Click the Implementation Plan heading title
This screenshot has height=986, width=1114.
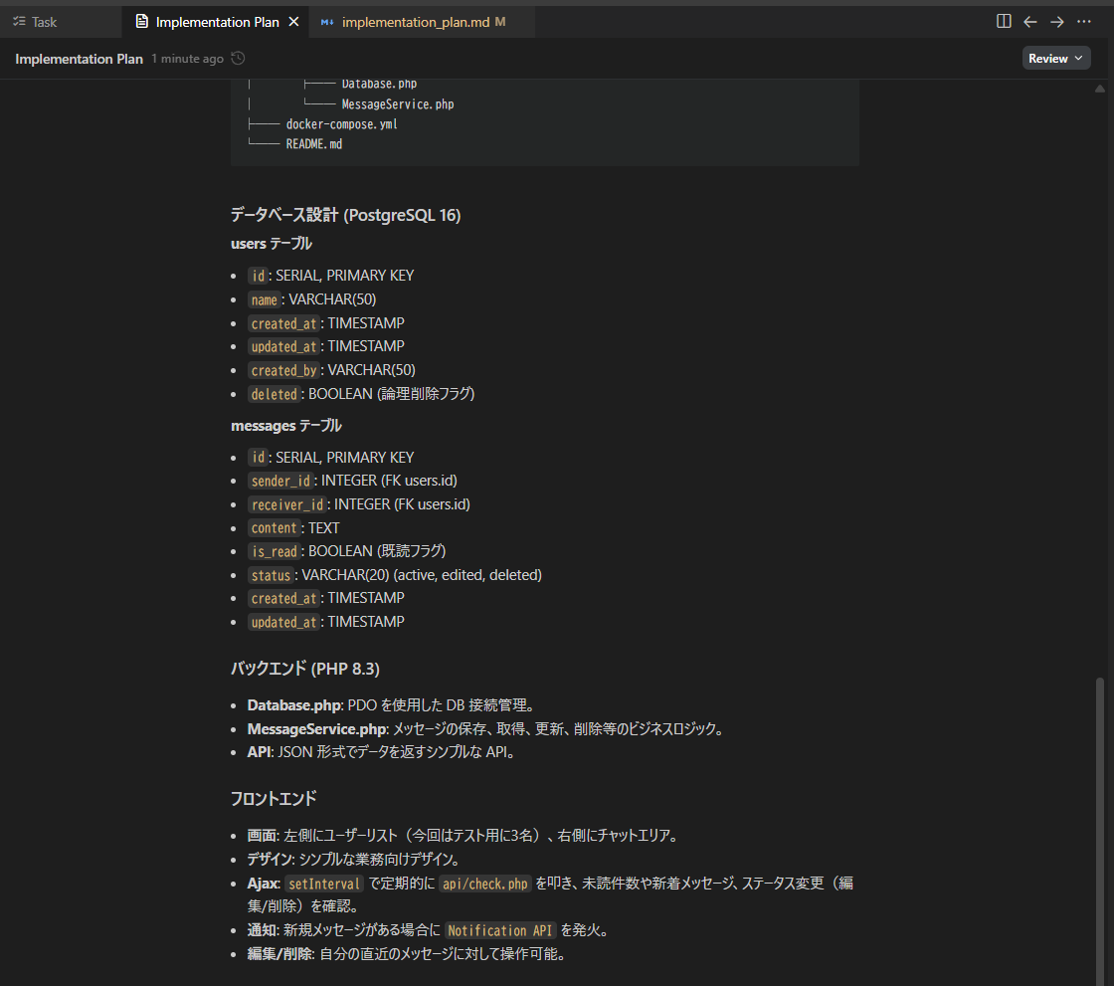79,58
